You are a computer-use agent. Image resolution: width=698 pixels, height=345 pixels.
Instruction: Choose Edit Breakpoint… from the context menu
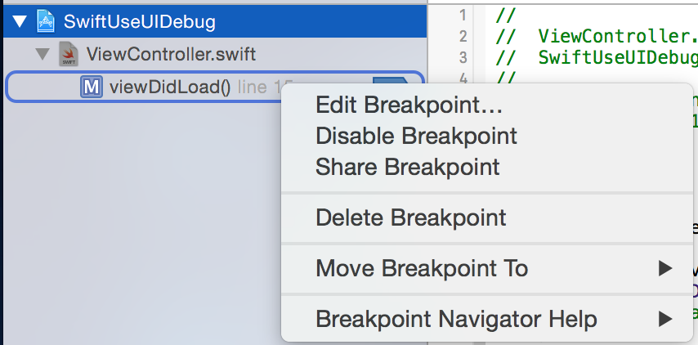409,105
